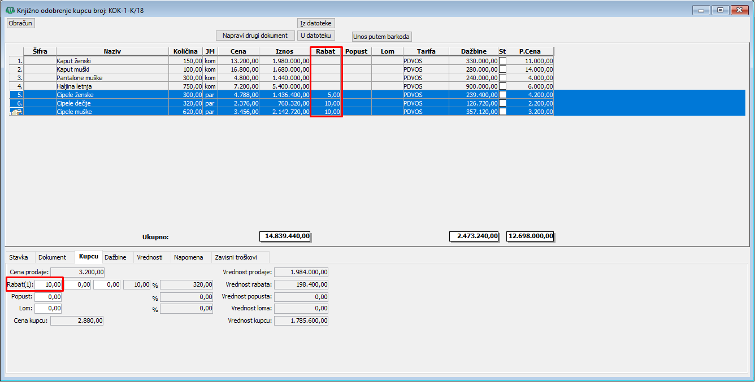Click the Obračun button

tap(21, 23)
